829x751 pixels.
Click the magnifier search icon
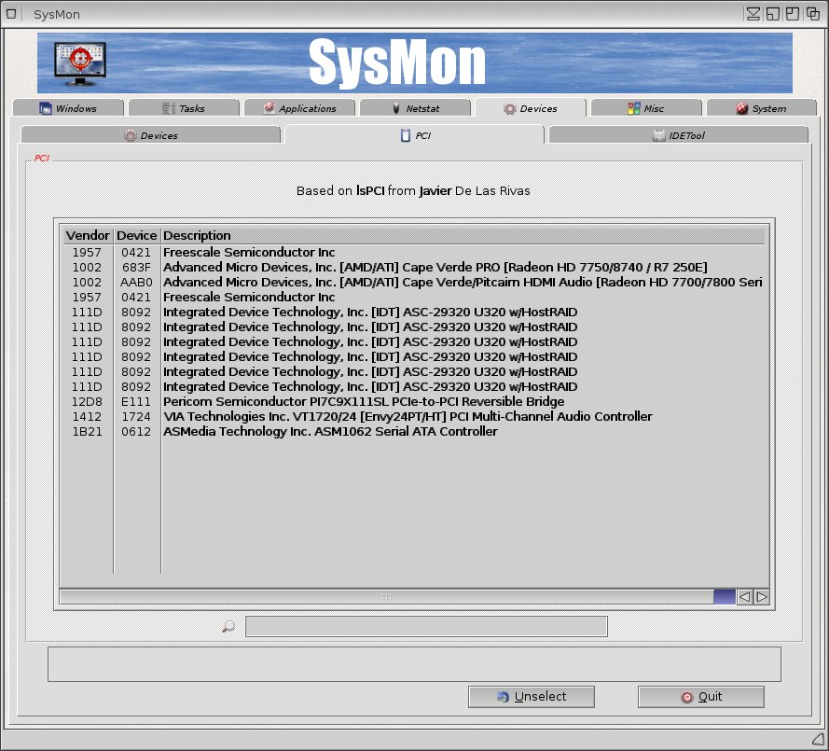tap(228, 626)
